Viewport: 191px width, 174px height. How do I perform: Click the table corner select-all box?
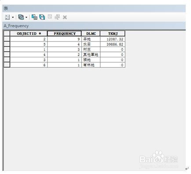[7, 33]
